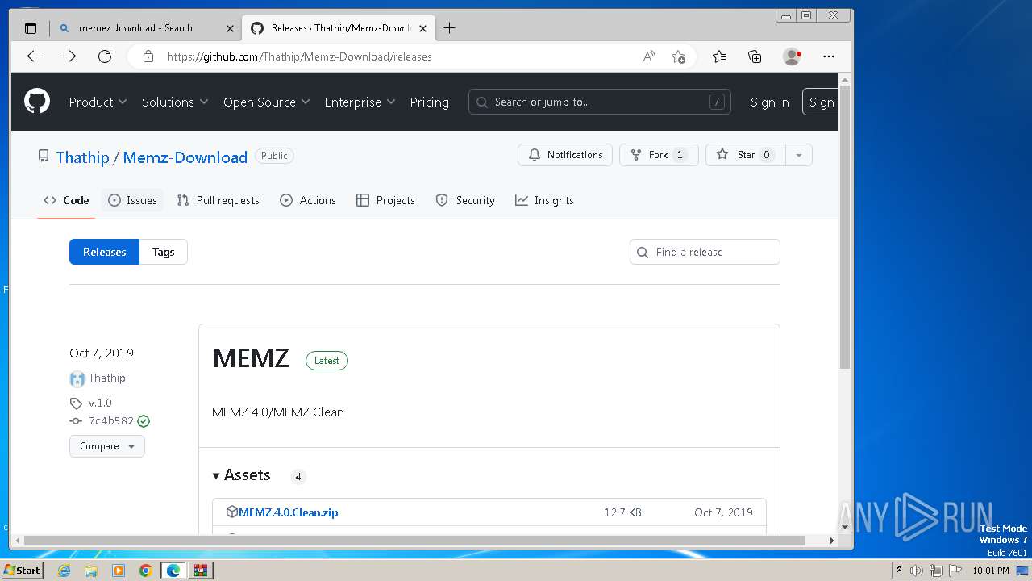Collapse the Assets section
This screenshot has width=1032, height=581.
click(x=241, y=475)
